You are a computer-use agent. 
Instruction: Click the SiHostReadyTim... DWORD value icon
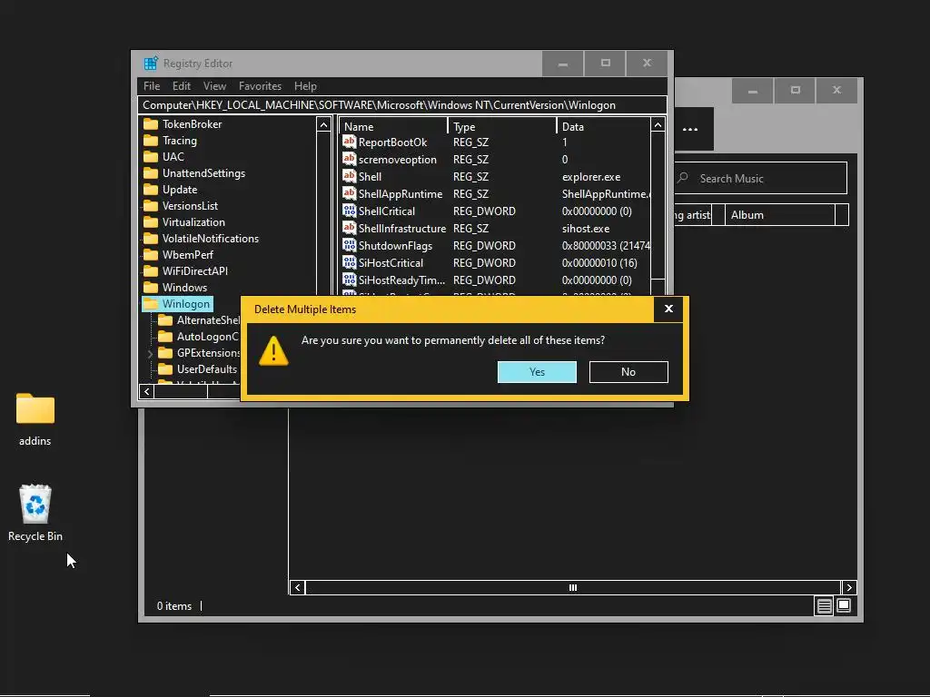(350, 280)
